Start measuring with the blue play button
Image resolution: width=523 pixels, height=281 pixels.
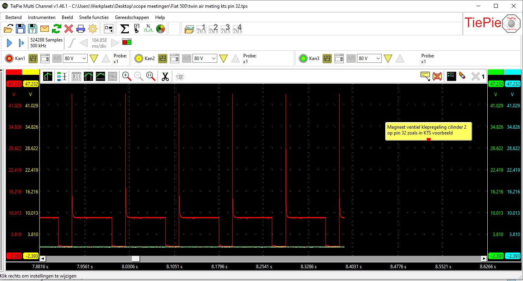tap(10, 43)
